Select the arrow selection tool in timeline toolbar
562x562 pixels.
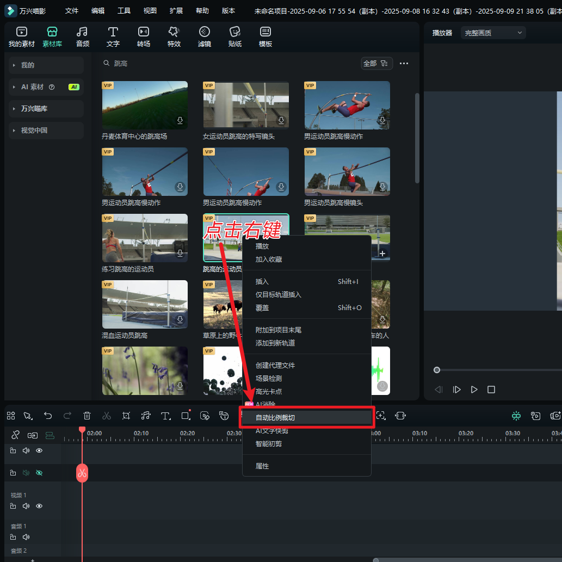(28, 416)
